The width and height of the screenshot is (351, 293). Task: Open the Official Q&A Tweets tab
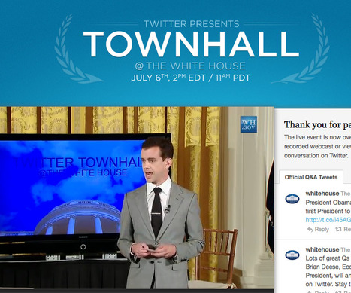311,177
